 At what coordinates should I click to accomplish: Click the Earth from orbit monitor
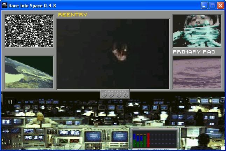[x=29, y=72]
